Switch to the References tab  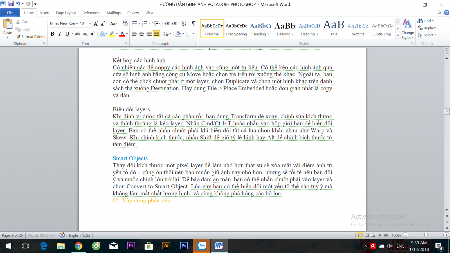pos(91,13)
